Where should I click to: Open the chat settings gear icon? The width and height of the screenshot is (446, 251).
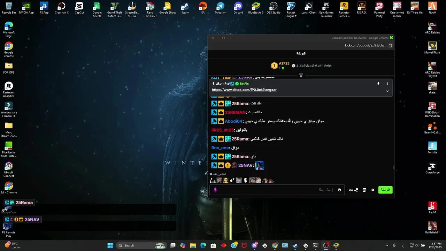373,190
